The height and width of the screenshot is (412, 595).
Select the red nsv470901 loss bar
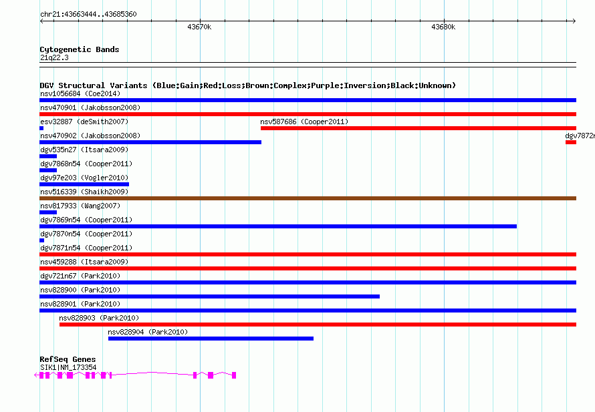point(308,114)
